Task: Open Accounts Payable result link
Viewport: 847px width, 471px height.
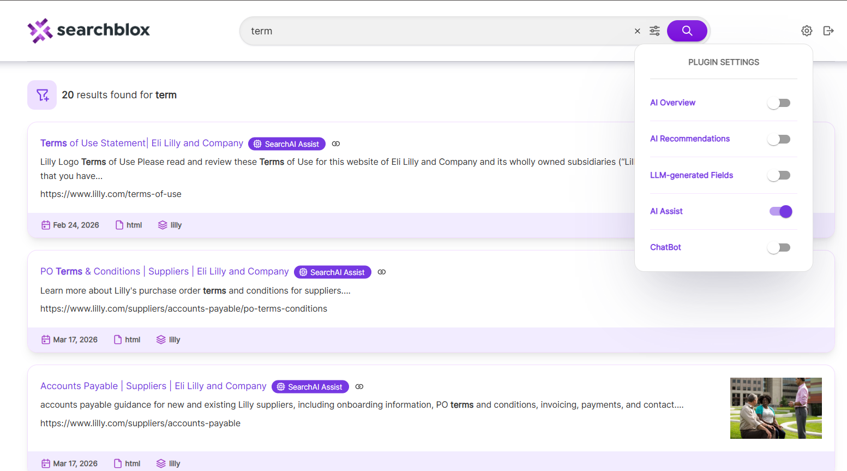Action: point(153,386)
